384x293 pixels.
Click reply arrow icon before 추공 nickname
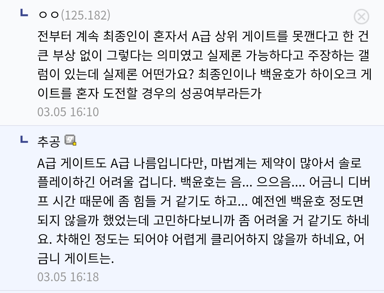point(24,139)
